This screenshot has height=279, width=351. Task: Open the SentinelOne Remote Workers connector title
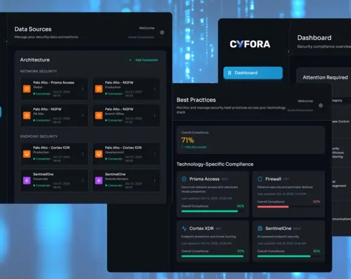(x=115, y=174)
